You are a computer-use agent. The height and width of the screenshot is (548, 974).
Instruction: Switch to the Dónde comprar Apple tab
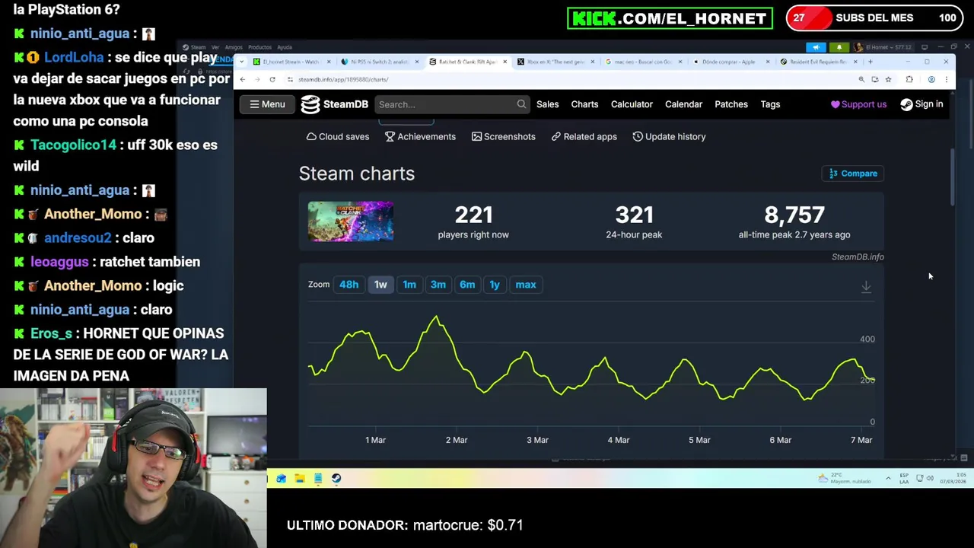(x=731, y=62)
